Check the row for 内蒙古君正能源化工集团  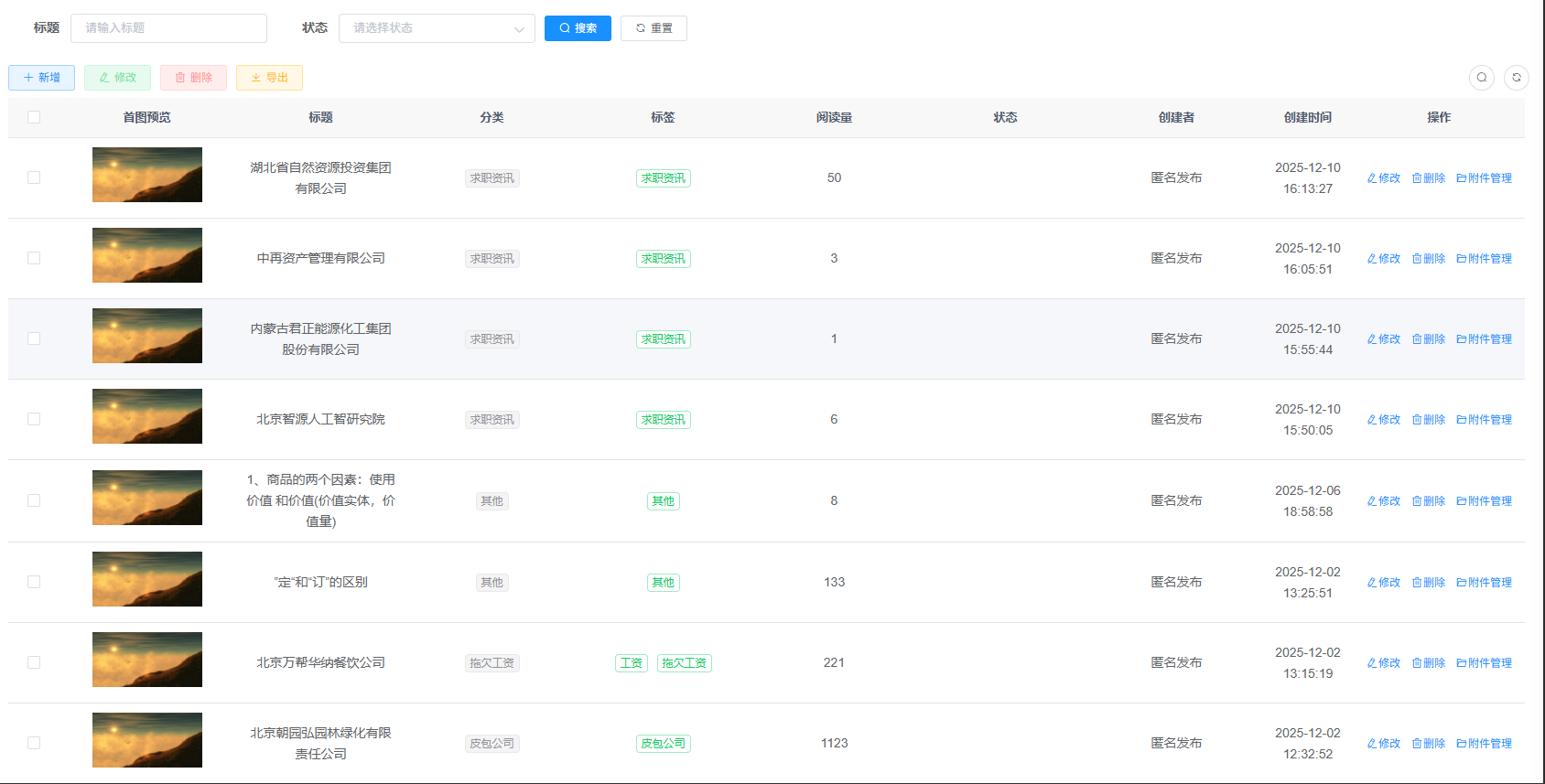(x=34, y=338)
